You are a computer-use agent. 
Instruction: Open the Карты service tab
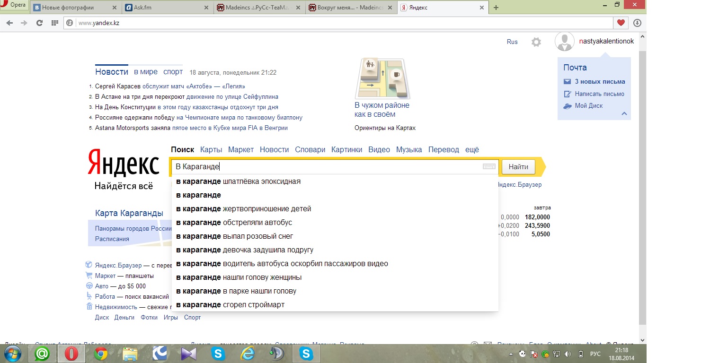[211, 149]
